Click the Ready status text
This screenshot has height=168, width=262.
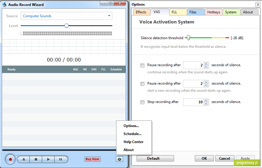[11, 69]
